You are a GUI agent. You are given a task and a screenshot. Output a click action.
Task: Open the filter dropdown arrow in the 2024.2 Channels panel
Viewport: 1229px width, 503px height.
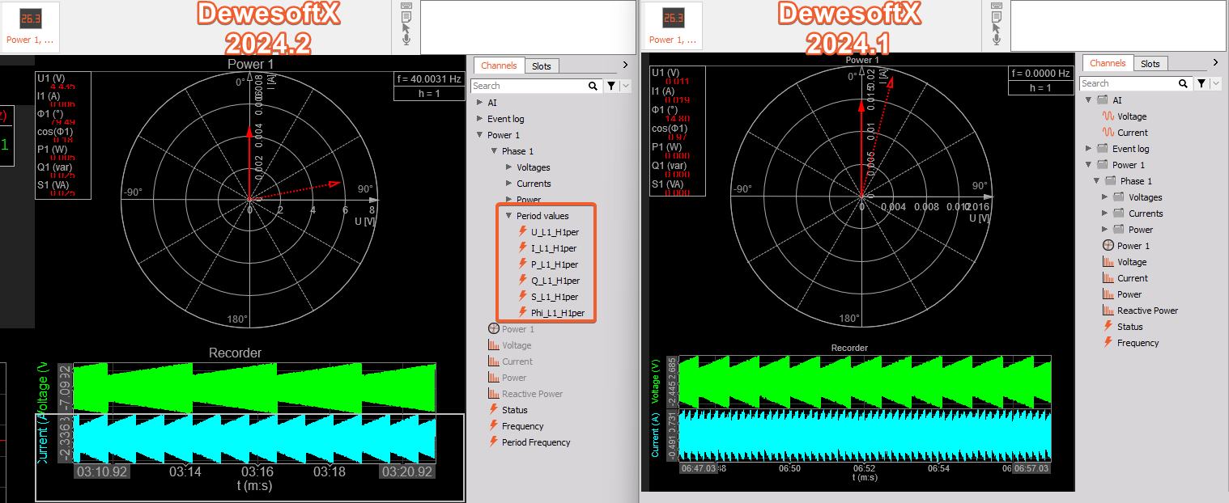pyautogui.click(x=626, y=86)
